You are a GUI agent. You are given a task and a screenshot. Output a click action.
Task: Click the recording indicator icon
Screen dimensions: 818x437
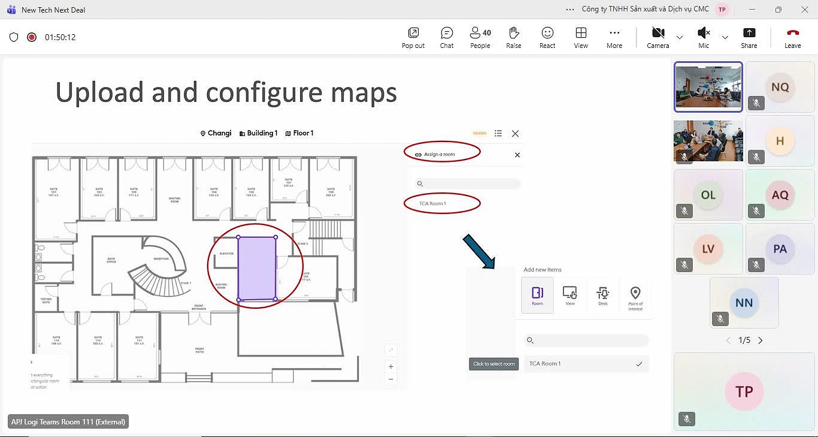32,37
